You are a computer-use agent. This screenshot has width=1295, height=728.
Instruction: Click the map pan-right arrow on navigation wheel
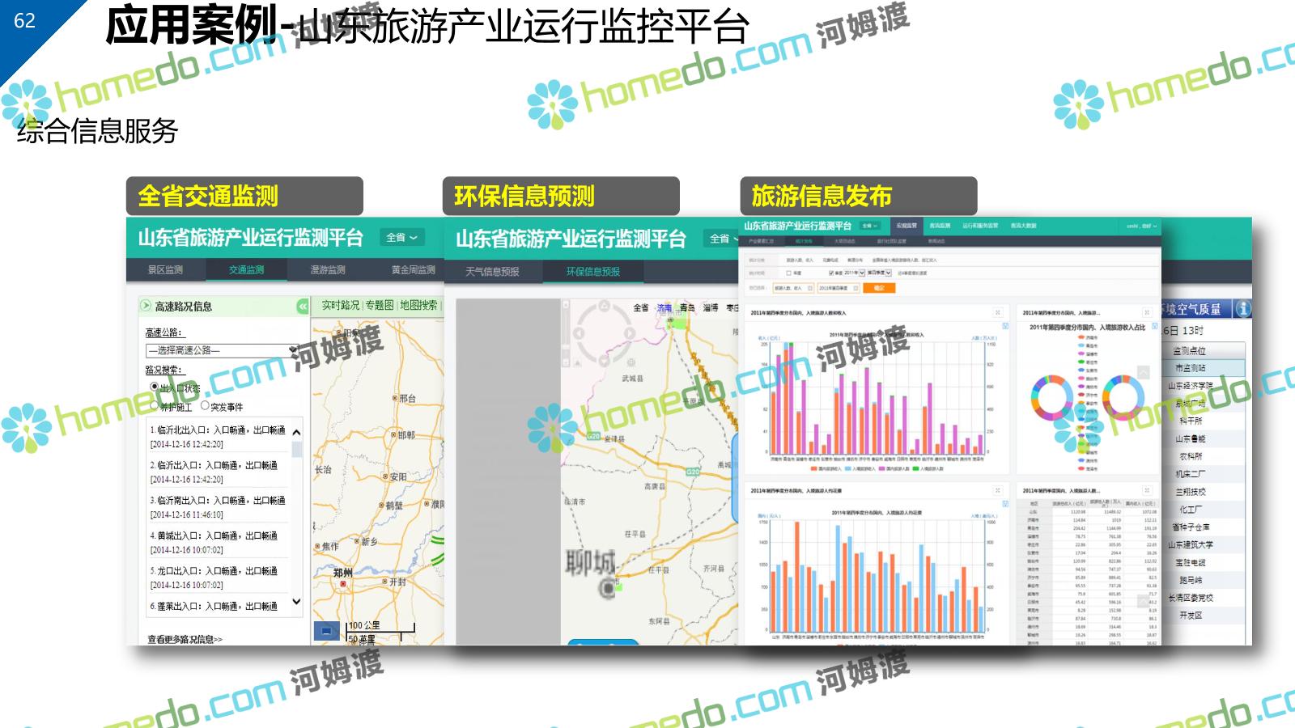(628, 333)
